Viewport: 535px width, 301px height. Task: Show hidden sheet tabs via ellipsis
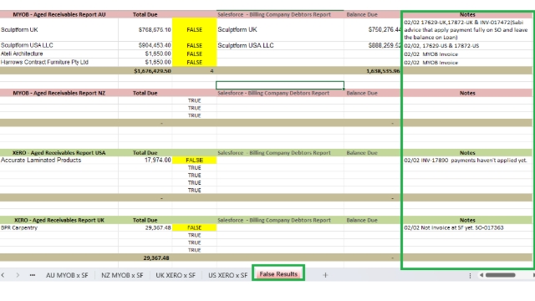tap(33, 275)
